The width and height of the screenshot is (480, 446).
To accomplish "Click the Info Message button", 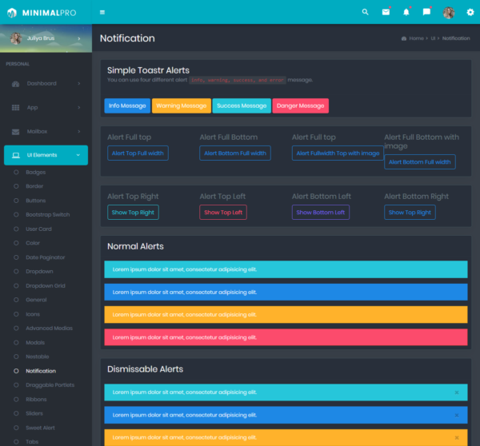I will coord(127,106).
